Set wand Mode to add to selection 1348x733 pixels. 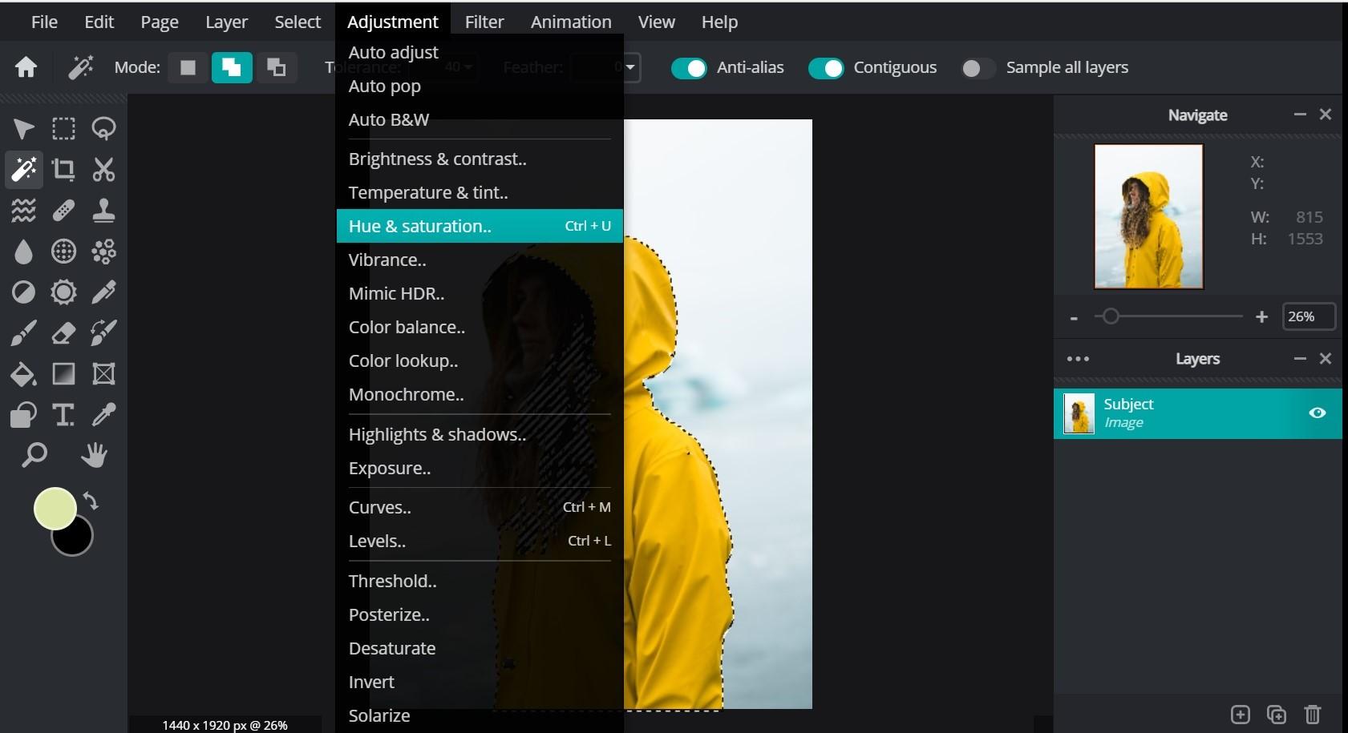pos(232,67)
